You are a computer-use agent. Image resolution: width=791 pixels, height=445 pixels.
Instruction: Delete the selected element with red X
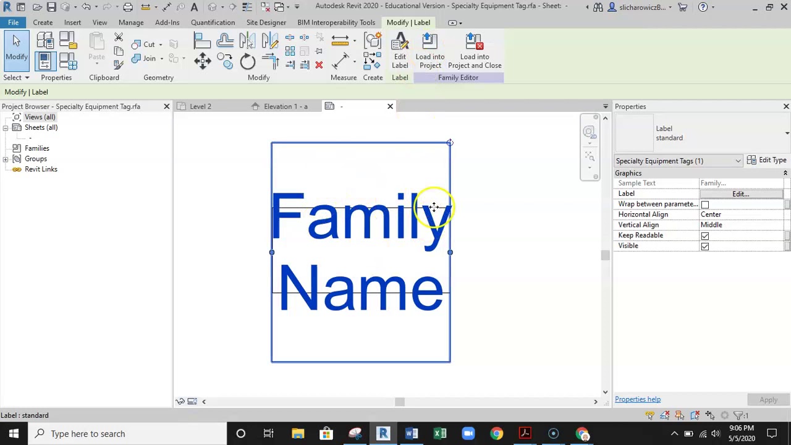tap(319, 65)
